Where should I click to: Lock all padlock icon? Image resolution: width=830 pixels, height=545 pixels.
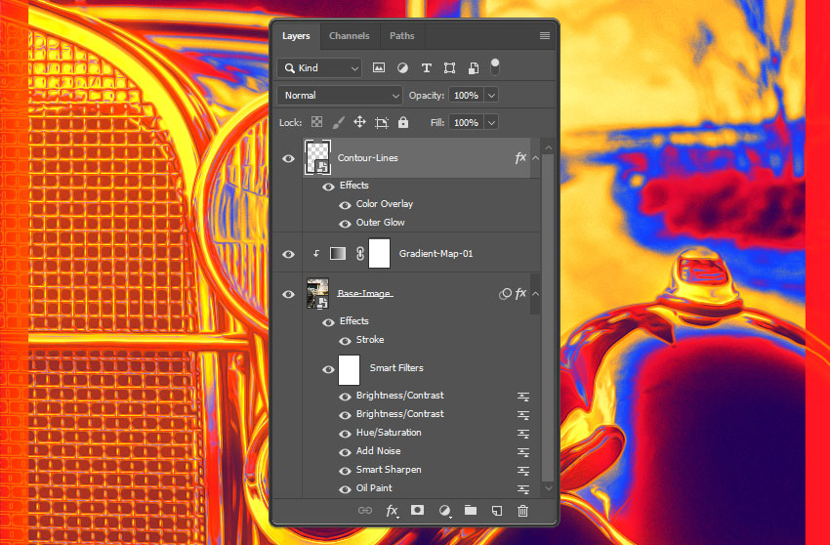(403, 122)
